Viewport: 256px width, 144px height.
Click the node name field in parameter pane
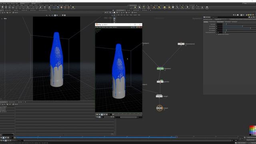(229, 17)
